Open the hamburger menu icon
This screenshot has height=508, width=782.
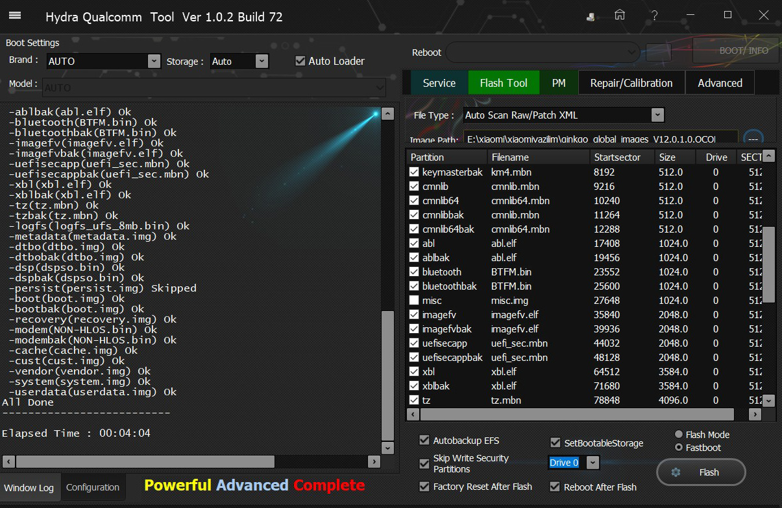pyautogui.click(x=15, y=16)
